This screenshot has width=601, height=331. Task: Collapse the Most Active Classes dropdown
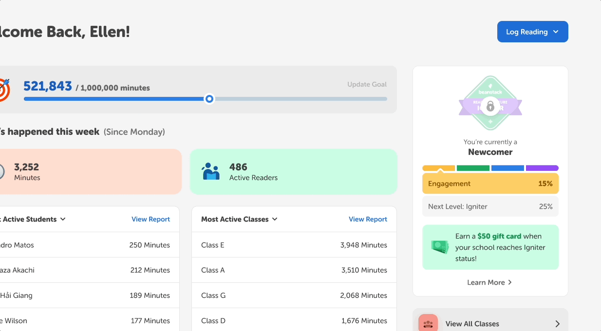click(276, 219)
